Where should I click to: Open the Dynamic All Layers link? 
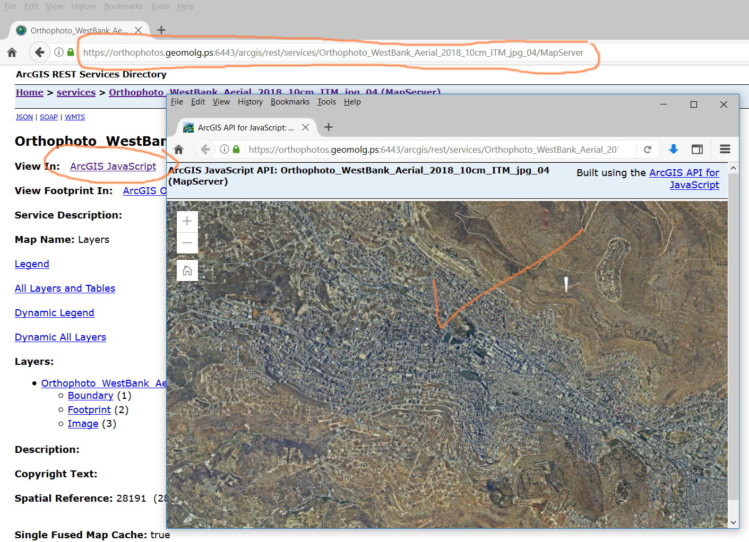coord(61,337)
